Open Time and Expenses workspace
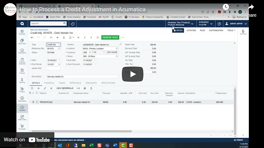The image size is (264, 148). [x=22, y=61]
